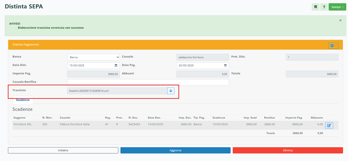
Task: Expand the Stampe dropdown
Action: point(337,7)
